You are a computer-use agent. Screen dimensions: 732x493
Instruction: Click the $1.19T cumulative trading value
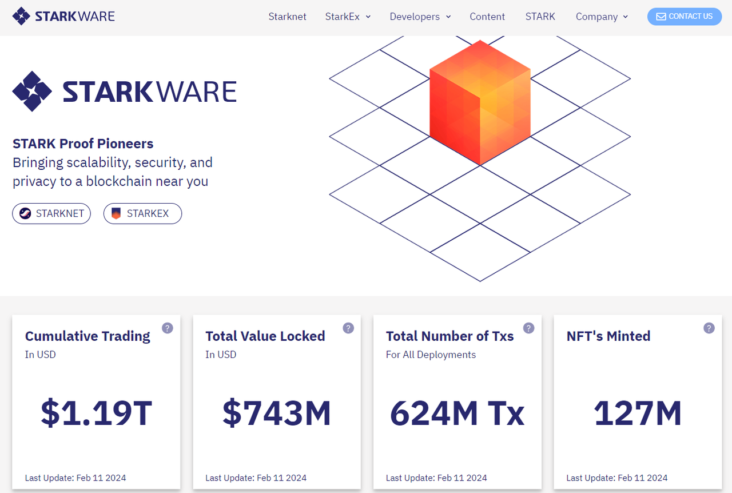click(96, 414)
